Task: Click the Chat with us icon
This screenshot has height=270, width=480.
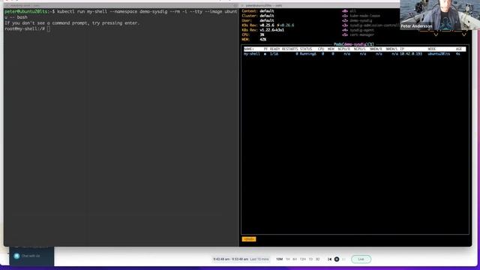Action: click(x=16, y=256)
